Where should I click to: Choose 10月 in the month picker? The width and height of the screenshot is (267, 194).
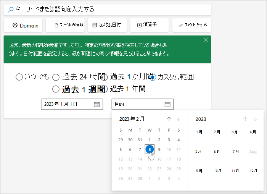coord(218,171)
